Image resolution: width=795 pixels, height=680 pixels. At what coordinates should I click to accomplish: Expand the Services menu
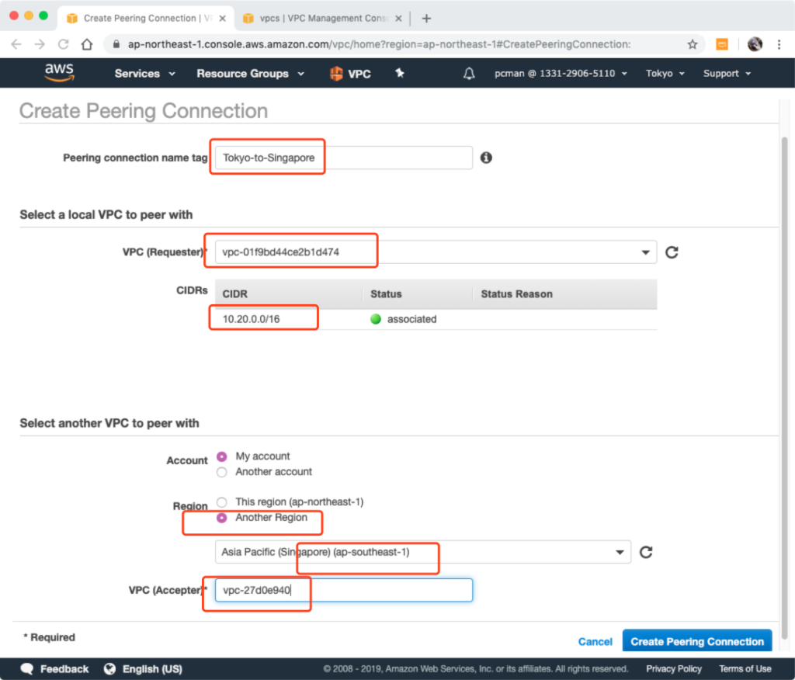click(x=145, y=74)
